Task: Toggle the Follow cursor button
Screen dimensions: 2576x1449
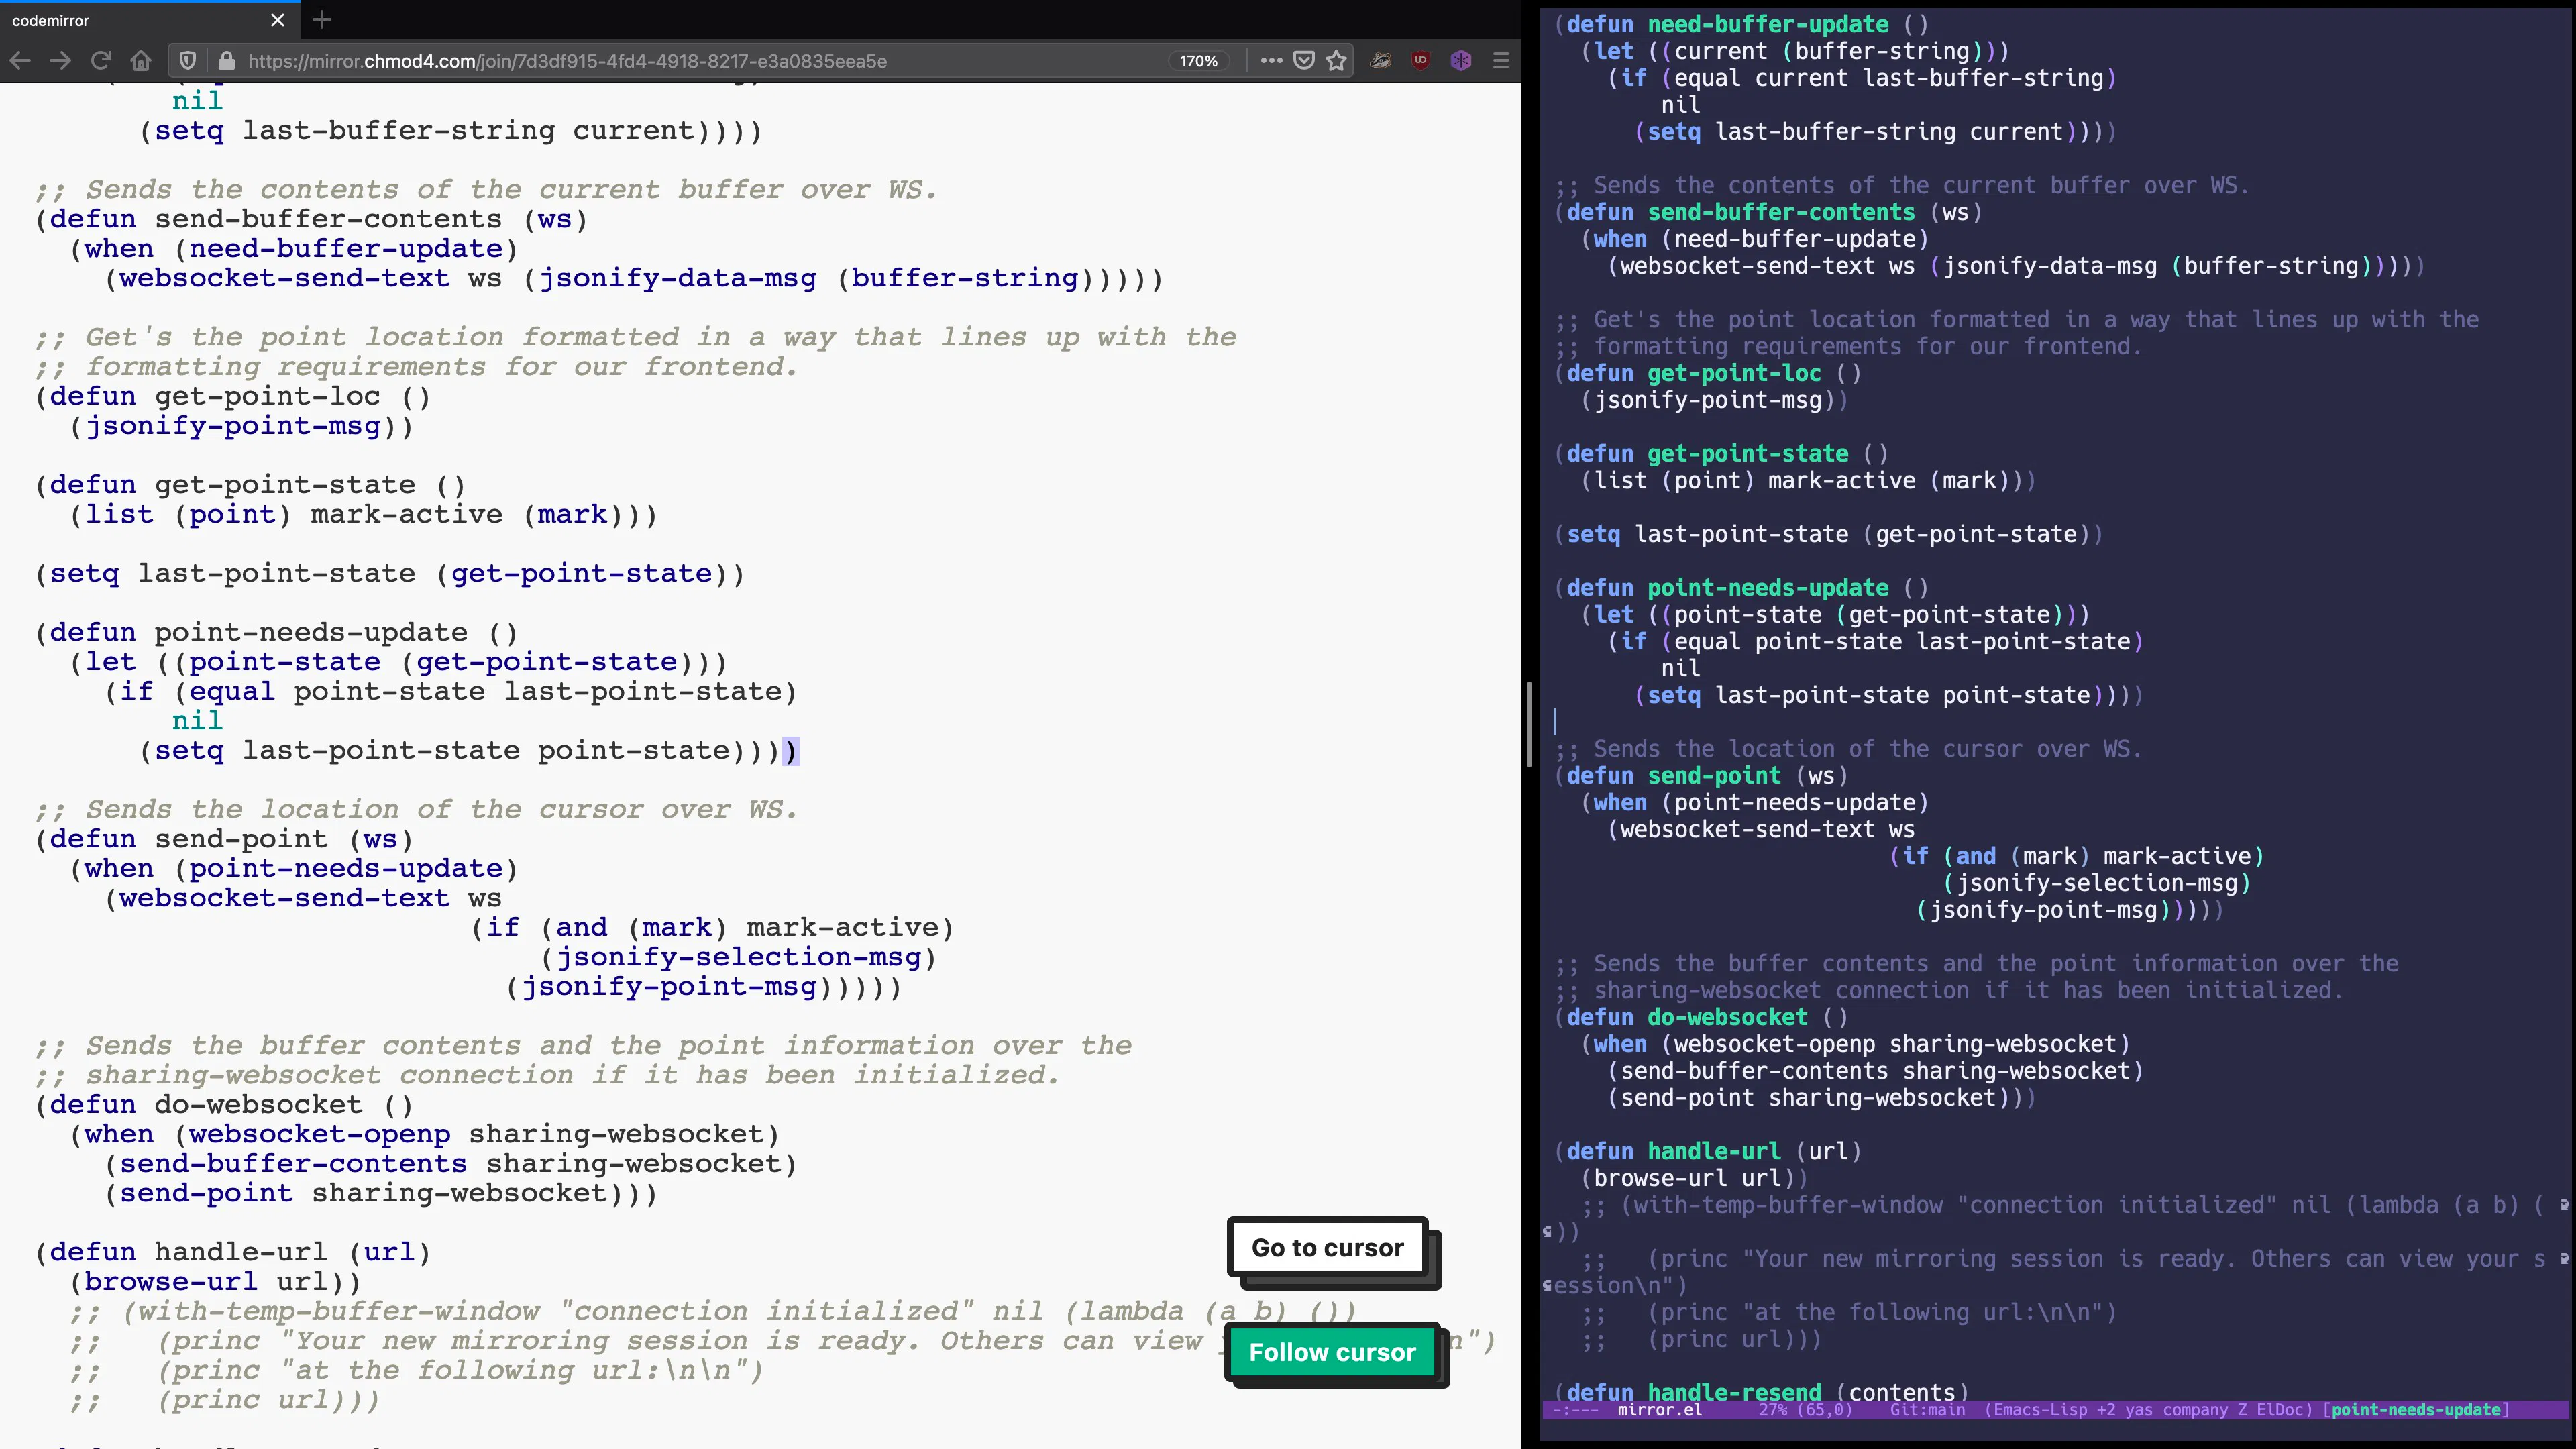Action: [x=1332, y=1352]
